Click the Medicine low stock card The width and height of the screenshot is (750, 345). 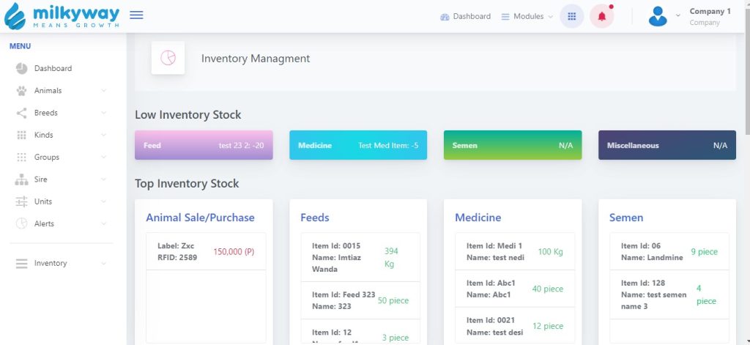tap(358, 145)
